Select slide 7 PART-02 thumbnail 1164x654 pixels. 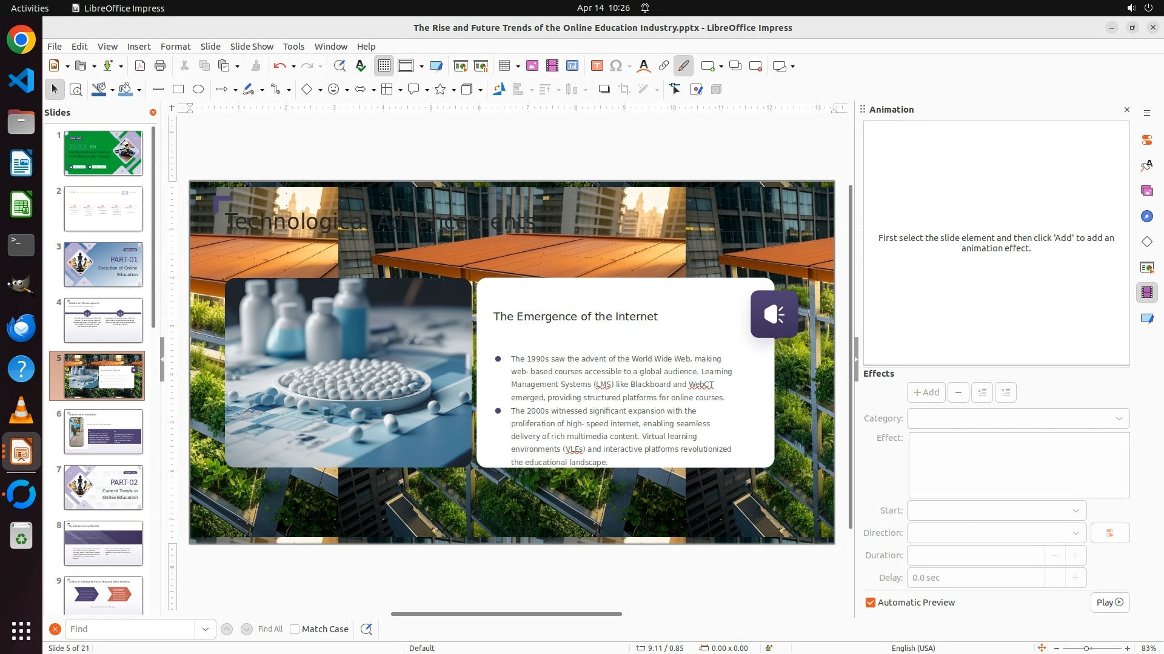point(103,487)
